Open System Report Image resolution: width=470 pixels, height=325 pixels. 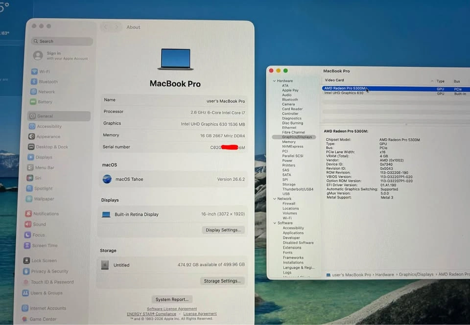[x=172, y=299]
